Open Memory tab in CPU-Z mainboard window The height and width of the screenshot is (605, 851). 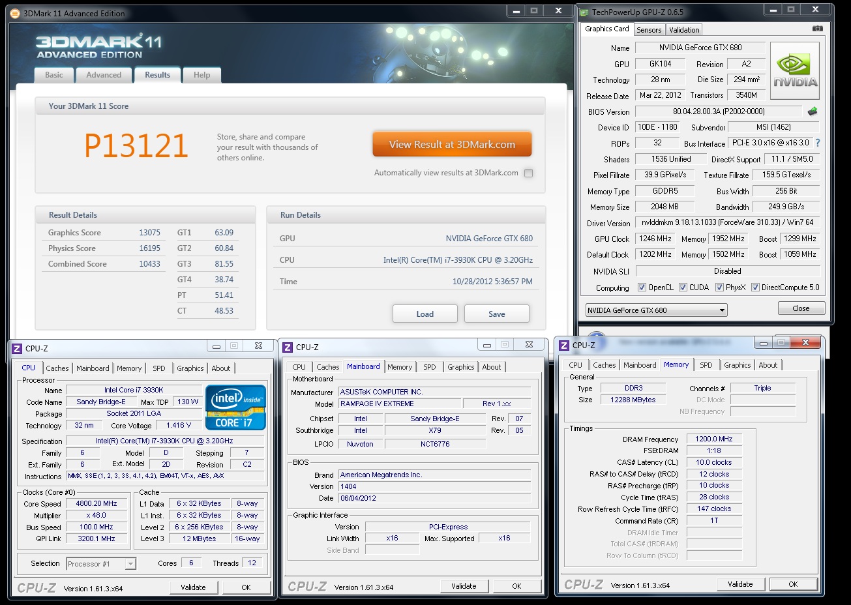[400, 367]
